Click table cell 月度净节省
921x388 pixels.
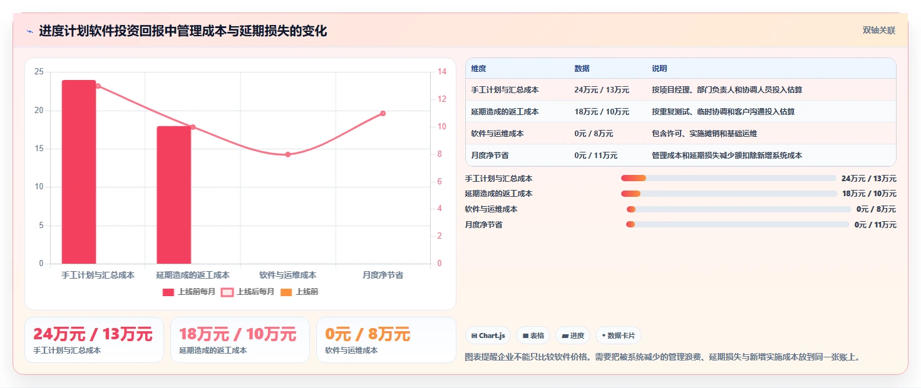pyautogui.click(x=490, y=156)
